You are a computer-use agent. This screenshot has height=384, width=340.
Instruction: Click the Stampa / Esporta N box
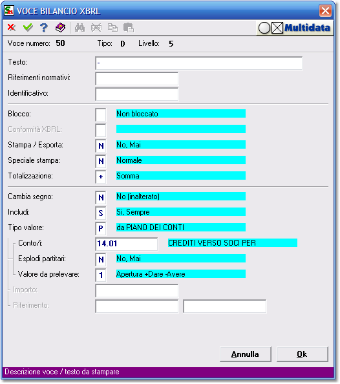(x=101, y=146)
